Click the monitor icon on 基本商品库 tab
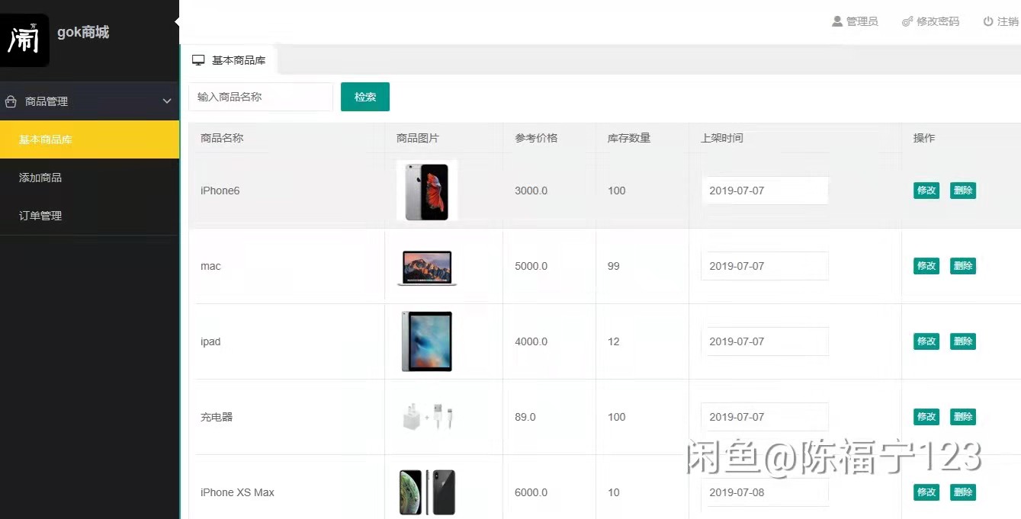This screenshot has height=519, width=1021. (200, 59)
